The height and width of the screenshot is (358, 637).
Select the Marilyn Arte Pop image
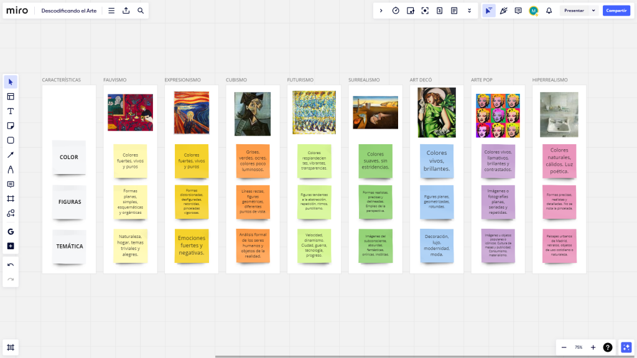pos(498,116)
